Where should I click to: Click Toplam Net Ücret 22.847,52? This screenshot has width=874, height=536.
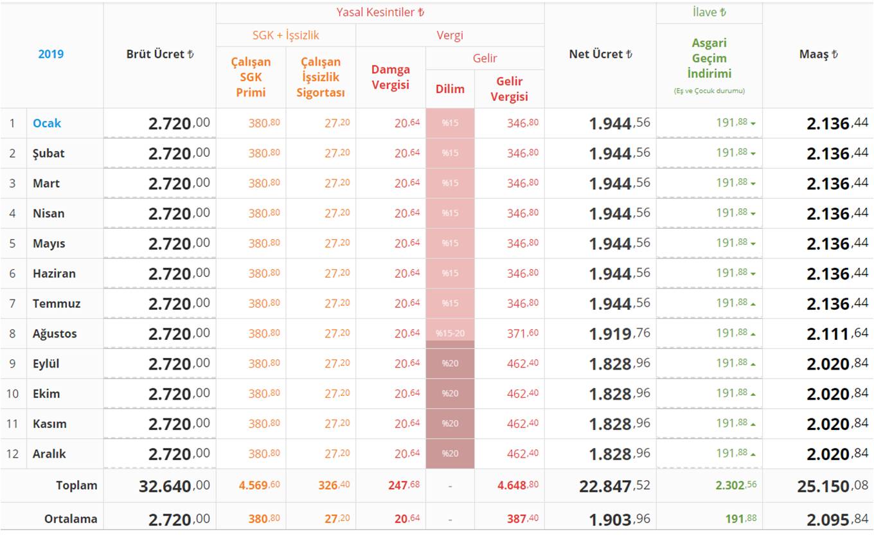click(x=615, y=486)
